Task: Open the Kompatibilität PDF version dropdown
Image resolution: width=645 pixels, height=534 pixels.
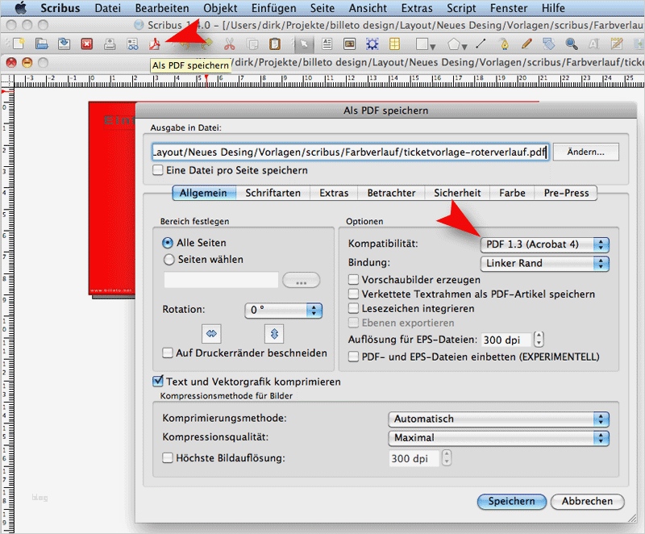Action: pyautogui.click(x=545, y=244)
